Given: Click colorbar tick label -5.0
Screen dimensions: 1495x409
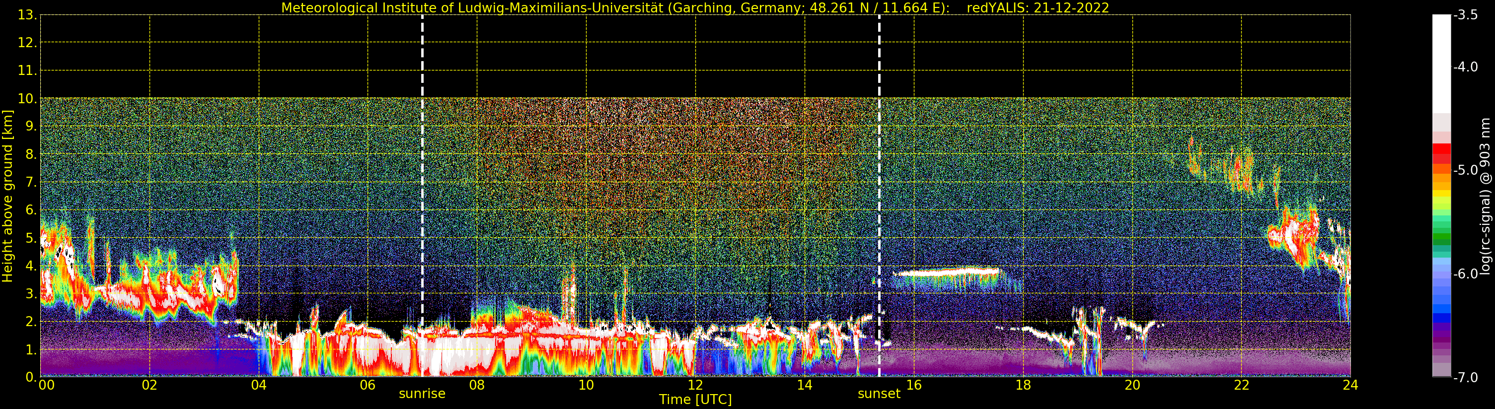Looking at the screenshot, I should pos(1466,171).
